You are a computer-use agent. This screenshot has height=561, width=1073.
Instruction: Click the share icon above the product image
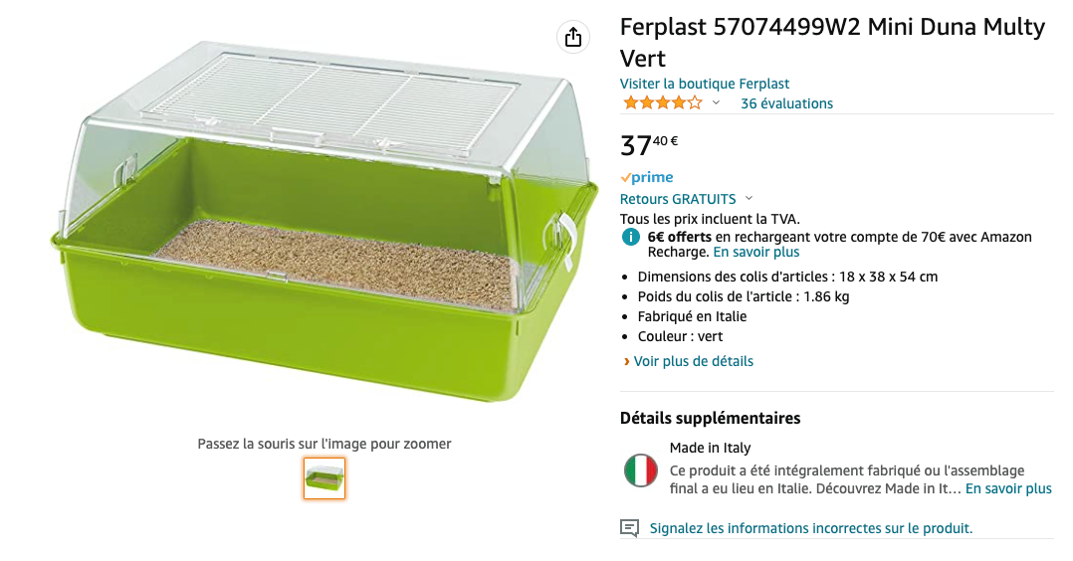[572, 37]
